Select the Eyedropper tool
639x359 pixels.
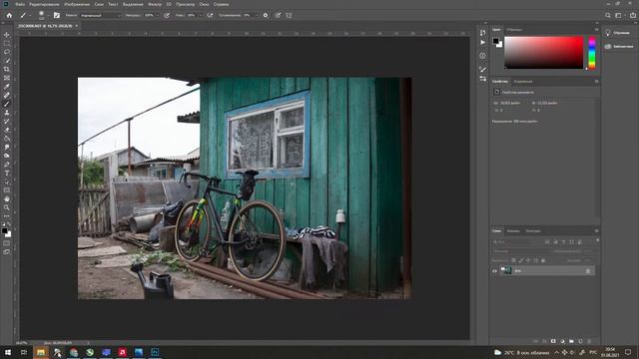7,87
